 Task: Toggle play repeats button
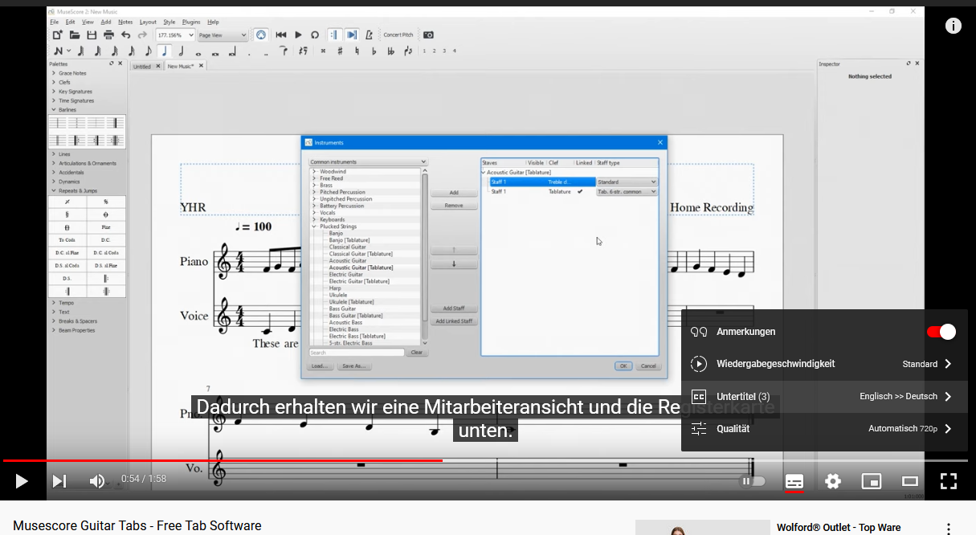(x=334, y=35)
